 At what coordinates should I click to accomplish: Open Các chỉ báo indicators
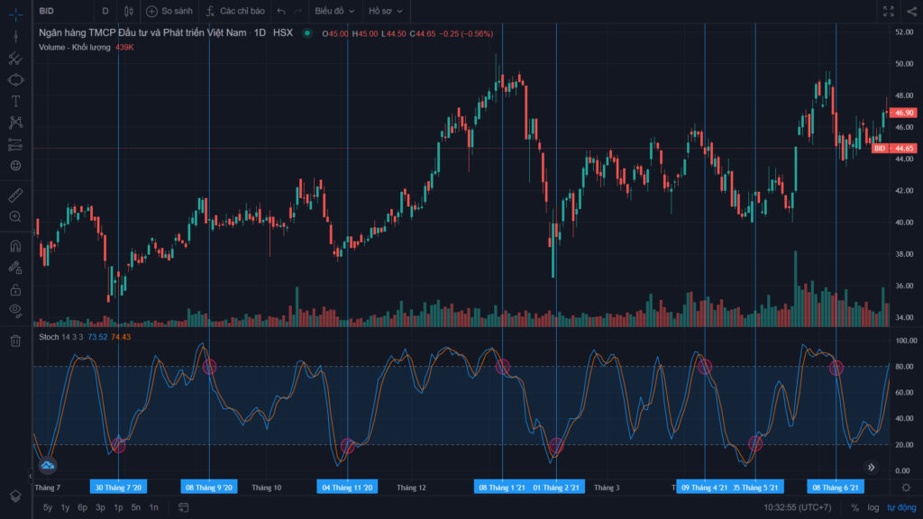pyautogui.click(x=235, y=11)
